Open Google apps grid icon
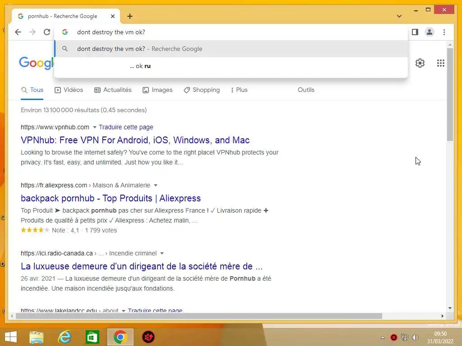Viewport: 462px width, 346px height. 440,63
